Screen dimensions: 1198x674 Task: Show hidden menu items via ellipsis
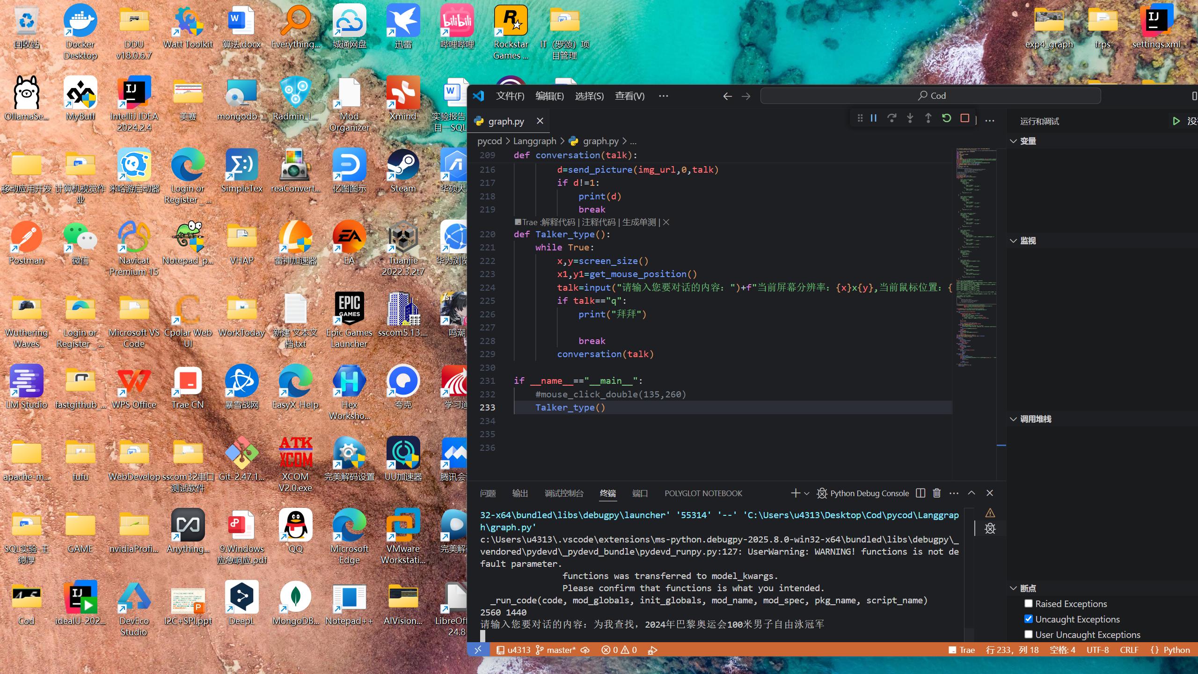(x=663, y=96)
